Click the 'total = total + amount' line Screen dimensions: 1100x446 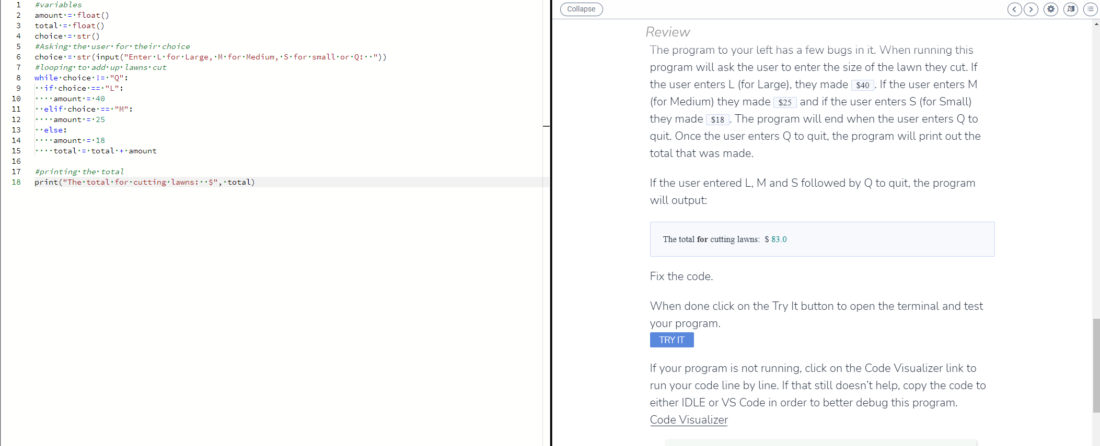(105, 151)
